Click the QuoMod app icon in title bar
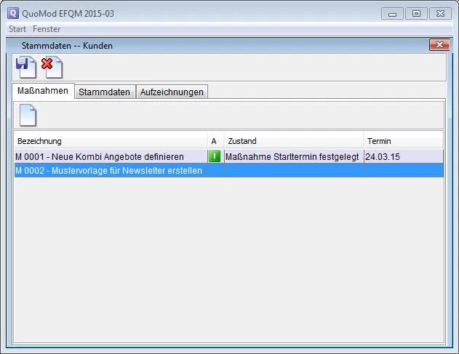 (x=12, y=13)
